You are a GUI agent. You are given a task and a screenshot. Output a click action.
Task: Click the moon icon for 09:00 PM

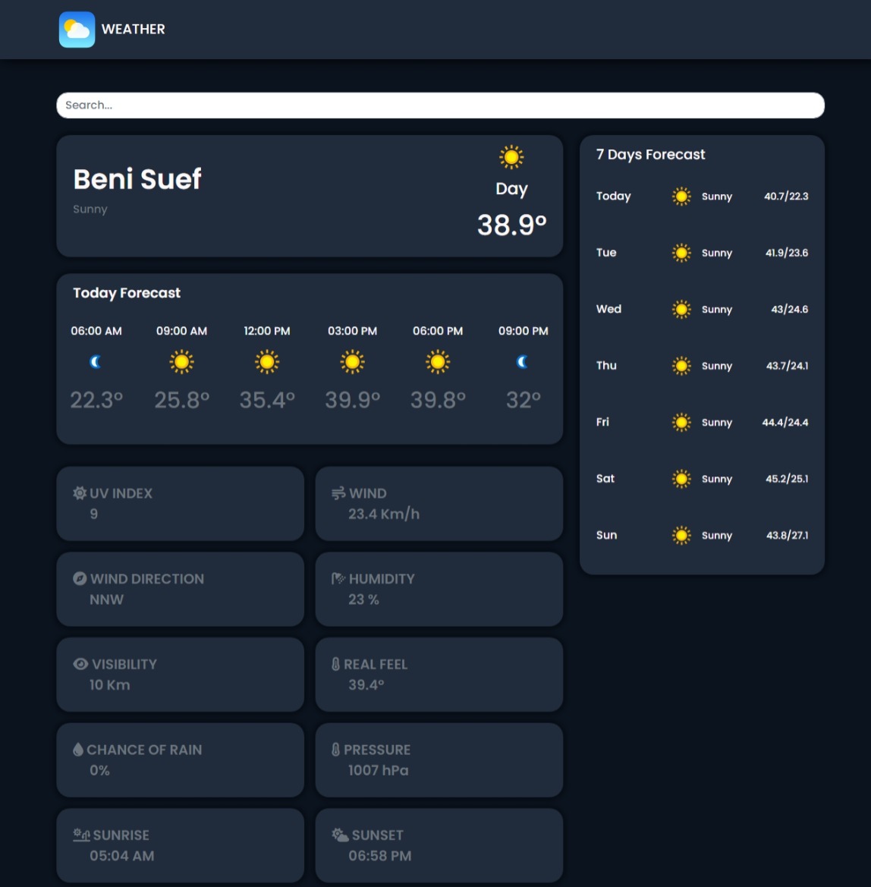click(523, 362)
